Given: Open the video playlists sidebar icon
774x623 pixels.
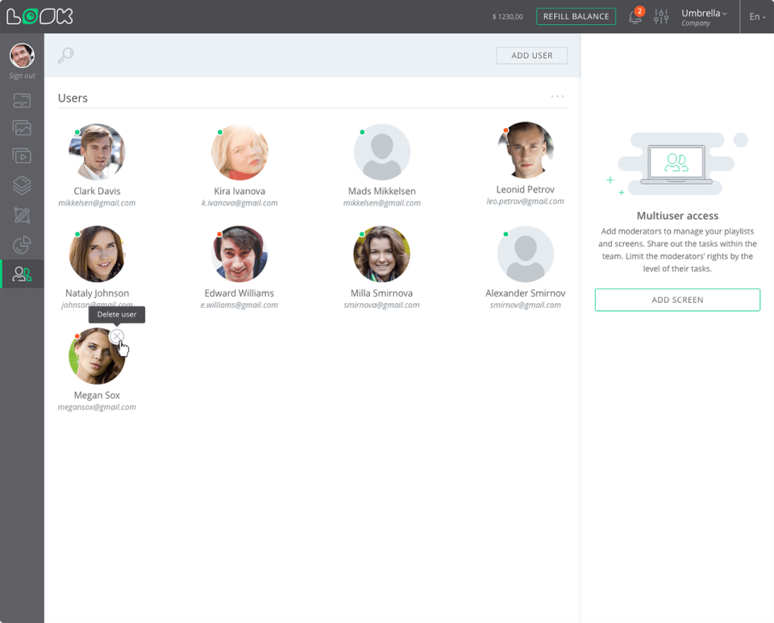Looking at the screenshot, I should 22,156.
